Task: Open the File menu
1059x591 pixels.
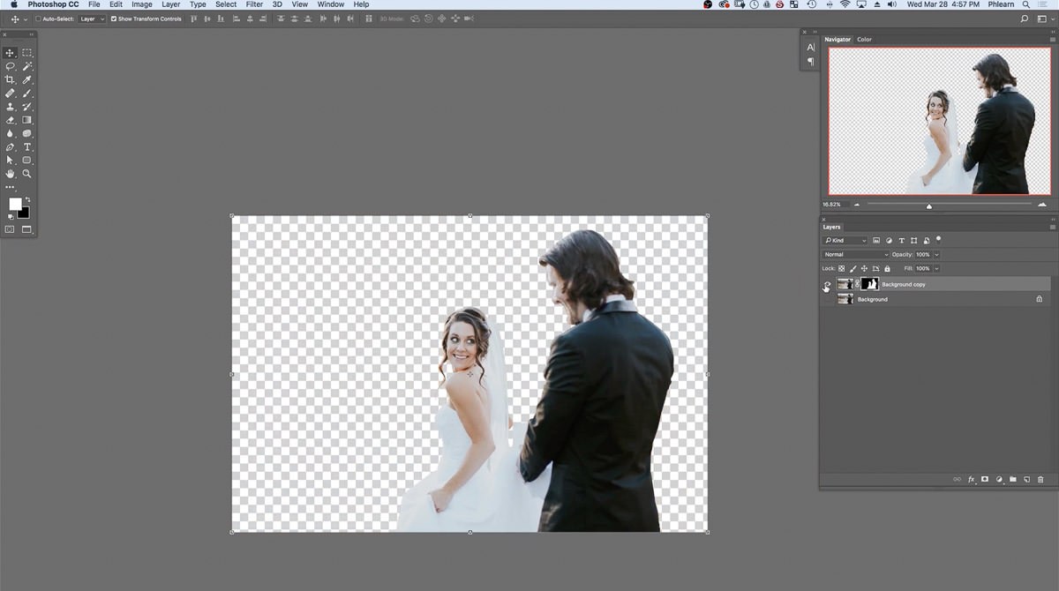Action: coord(94,4)
